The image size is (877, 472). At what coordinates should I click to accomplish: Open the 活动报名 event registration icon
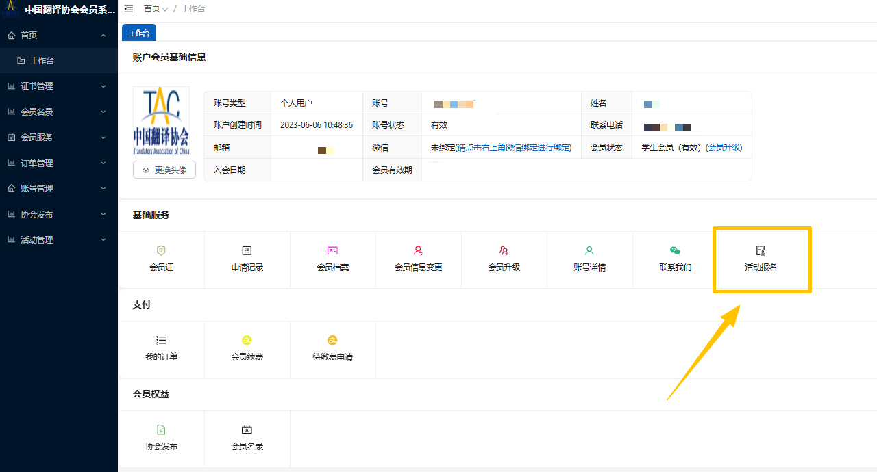click(x=761, y=251)
